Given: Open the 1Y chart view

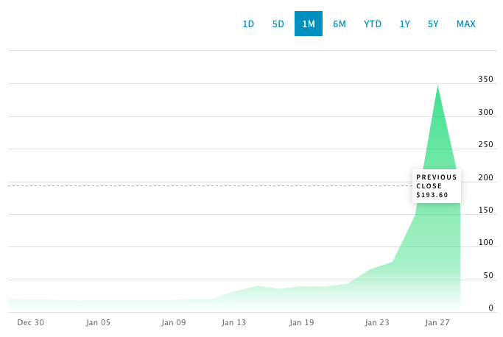Looking at the screenshot, I should tap(405, 24).
